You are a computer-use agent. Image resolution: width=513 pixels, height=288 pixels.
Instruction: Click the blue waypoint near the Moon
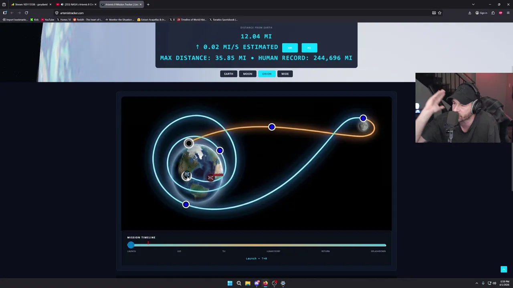coord(363,118)
